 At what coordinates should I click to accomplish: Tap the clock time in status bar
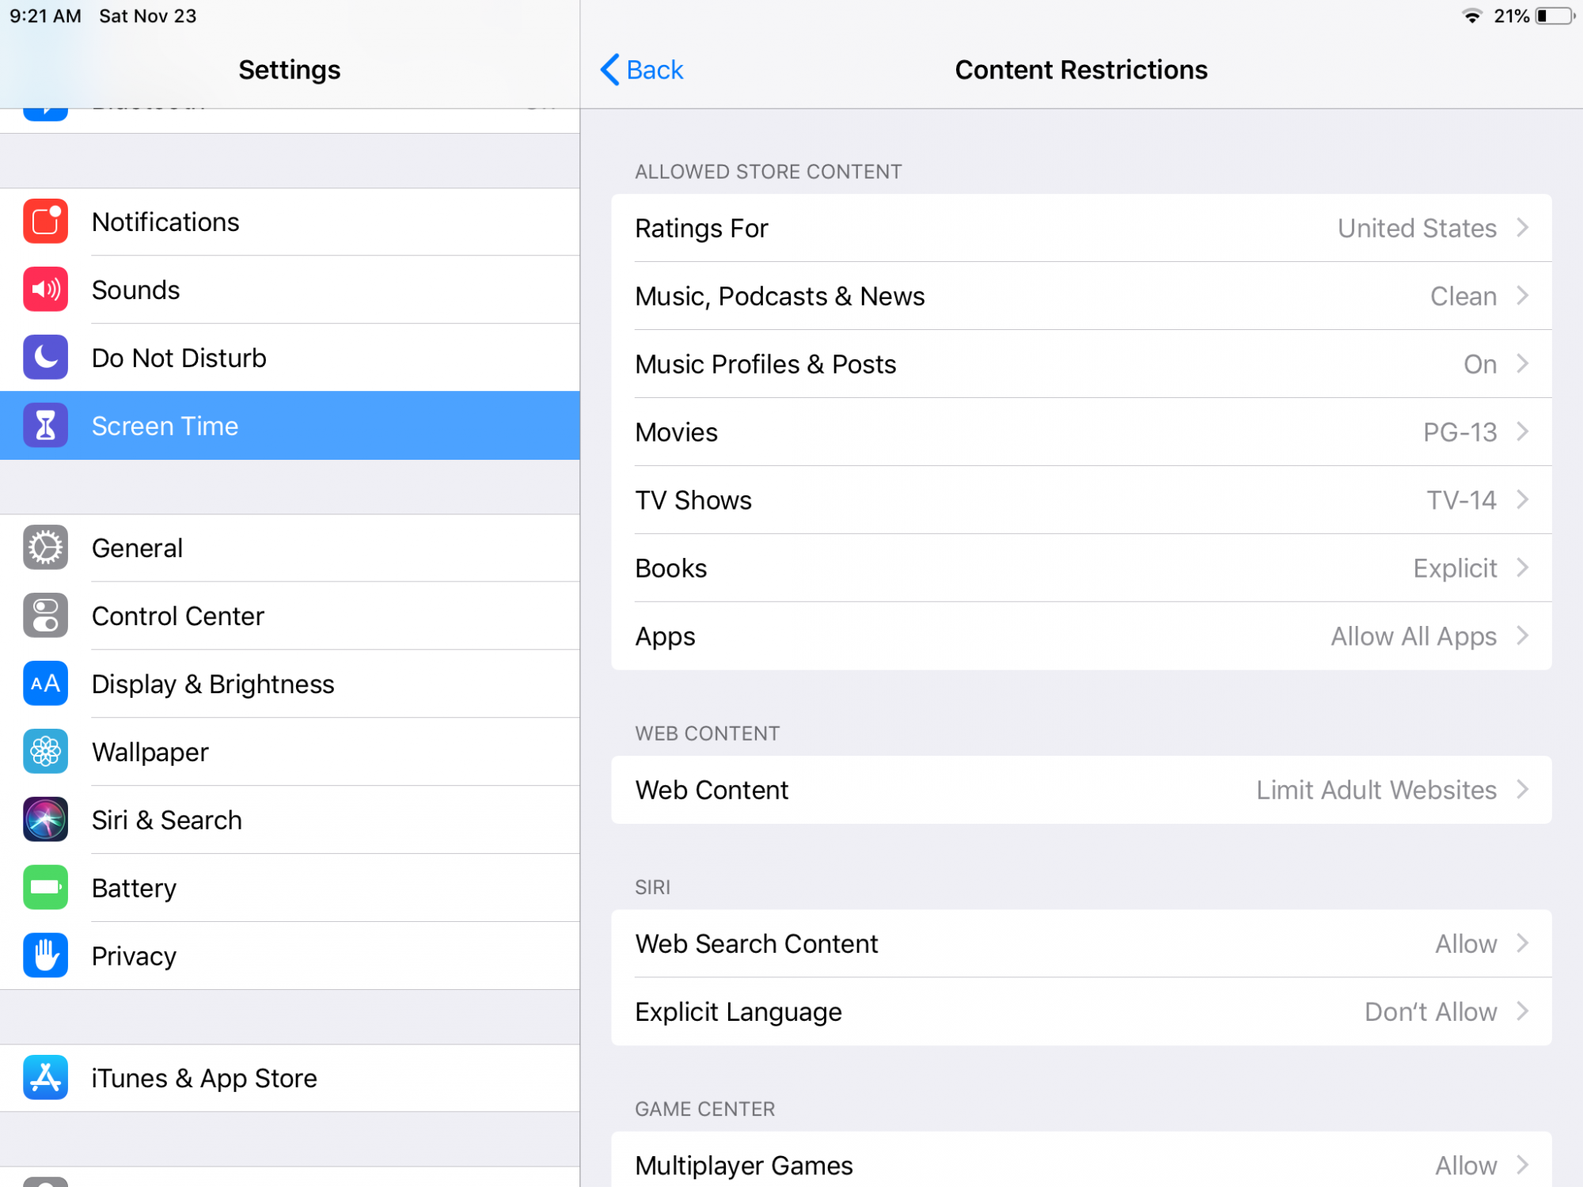[x=45, y=16]
